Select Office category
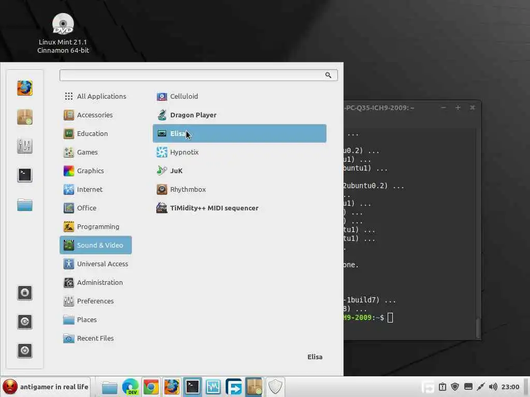530x397 pixels. click(x=96, y=208)
